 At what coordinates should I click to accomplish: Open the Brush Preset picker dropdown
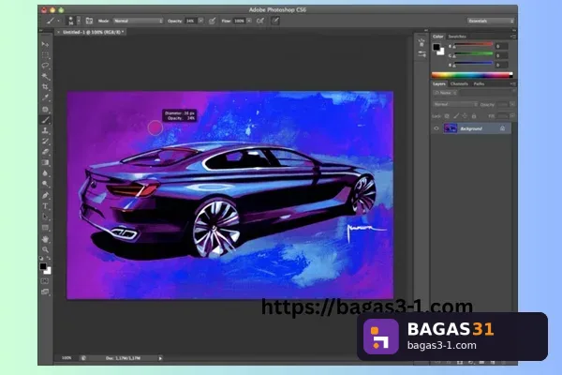click(79, 21)
